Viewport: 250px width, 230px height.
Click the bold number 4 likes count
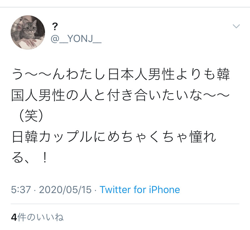tap(14, 217)
